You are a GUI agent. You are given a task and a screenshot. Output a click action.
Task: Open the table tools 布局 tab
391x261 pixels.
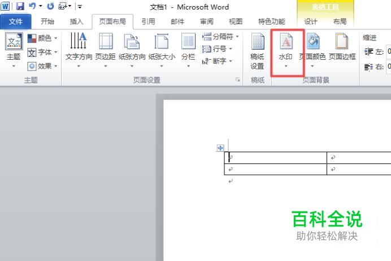click(340, 21)
